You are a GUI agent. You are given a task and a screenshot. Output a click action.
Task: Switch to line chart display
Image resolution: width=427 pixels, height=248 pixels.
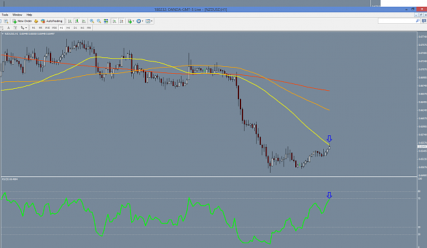pyautogui.click(x=84, y=21)
